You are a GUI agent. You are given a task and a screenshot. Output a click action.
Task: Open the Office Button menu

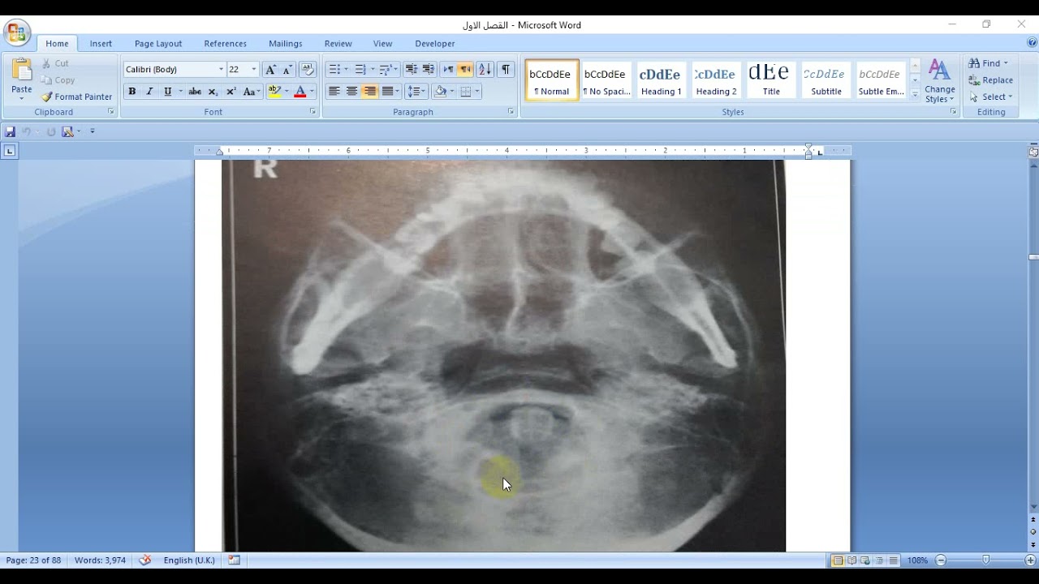click(x=15, y=34)
